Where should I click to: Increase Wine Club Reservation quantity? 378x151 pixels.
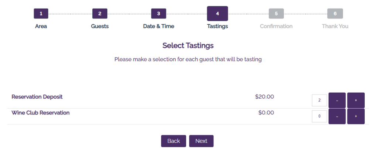pyautogui.click(x=356, y=116)
